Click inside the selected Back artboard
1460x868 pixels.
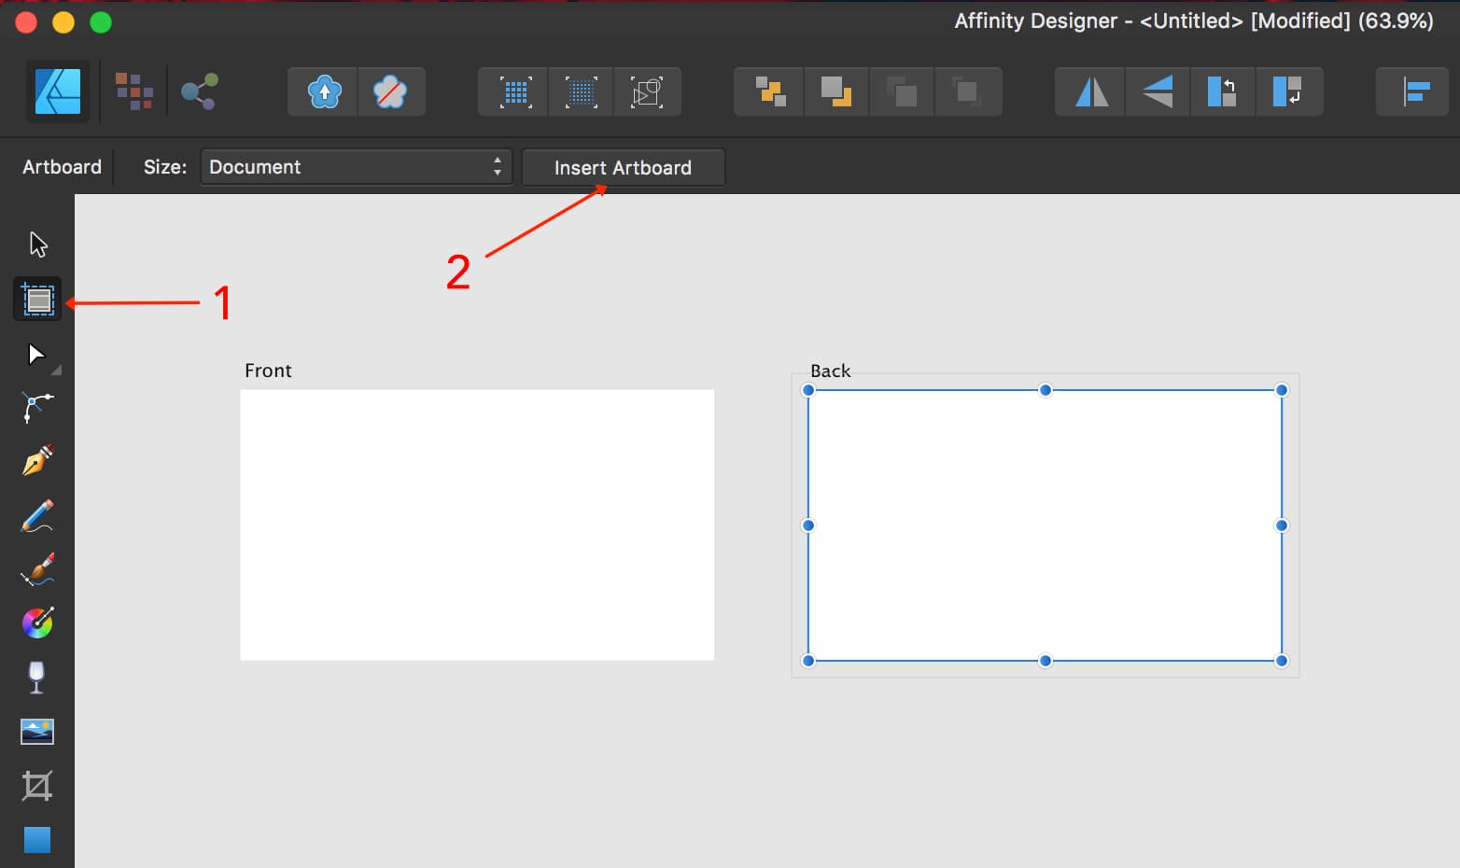(1045, 525)
